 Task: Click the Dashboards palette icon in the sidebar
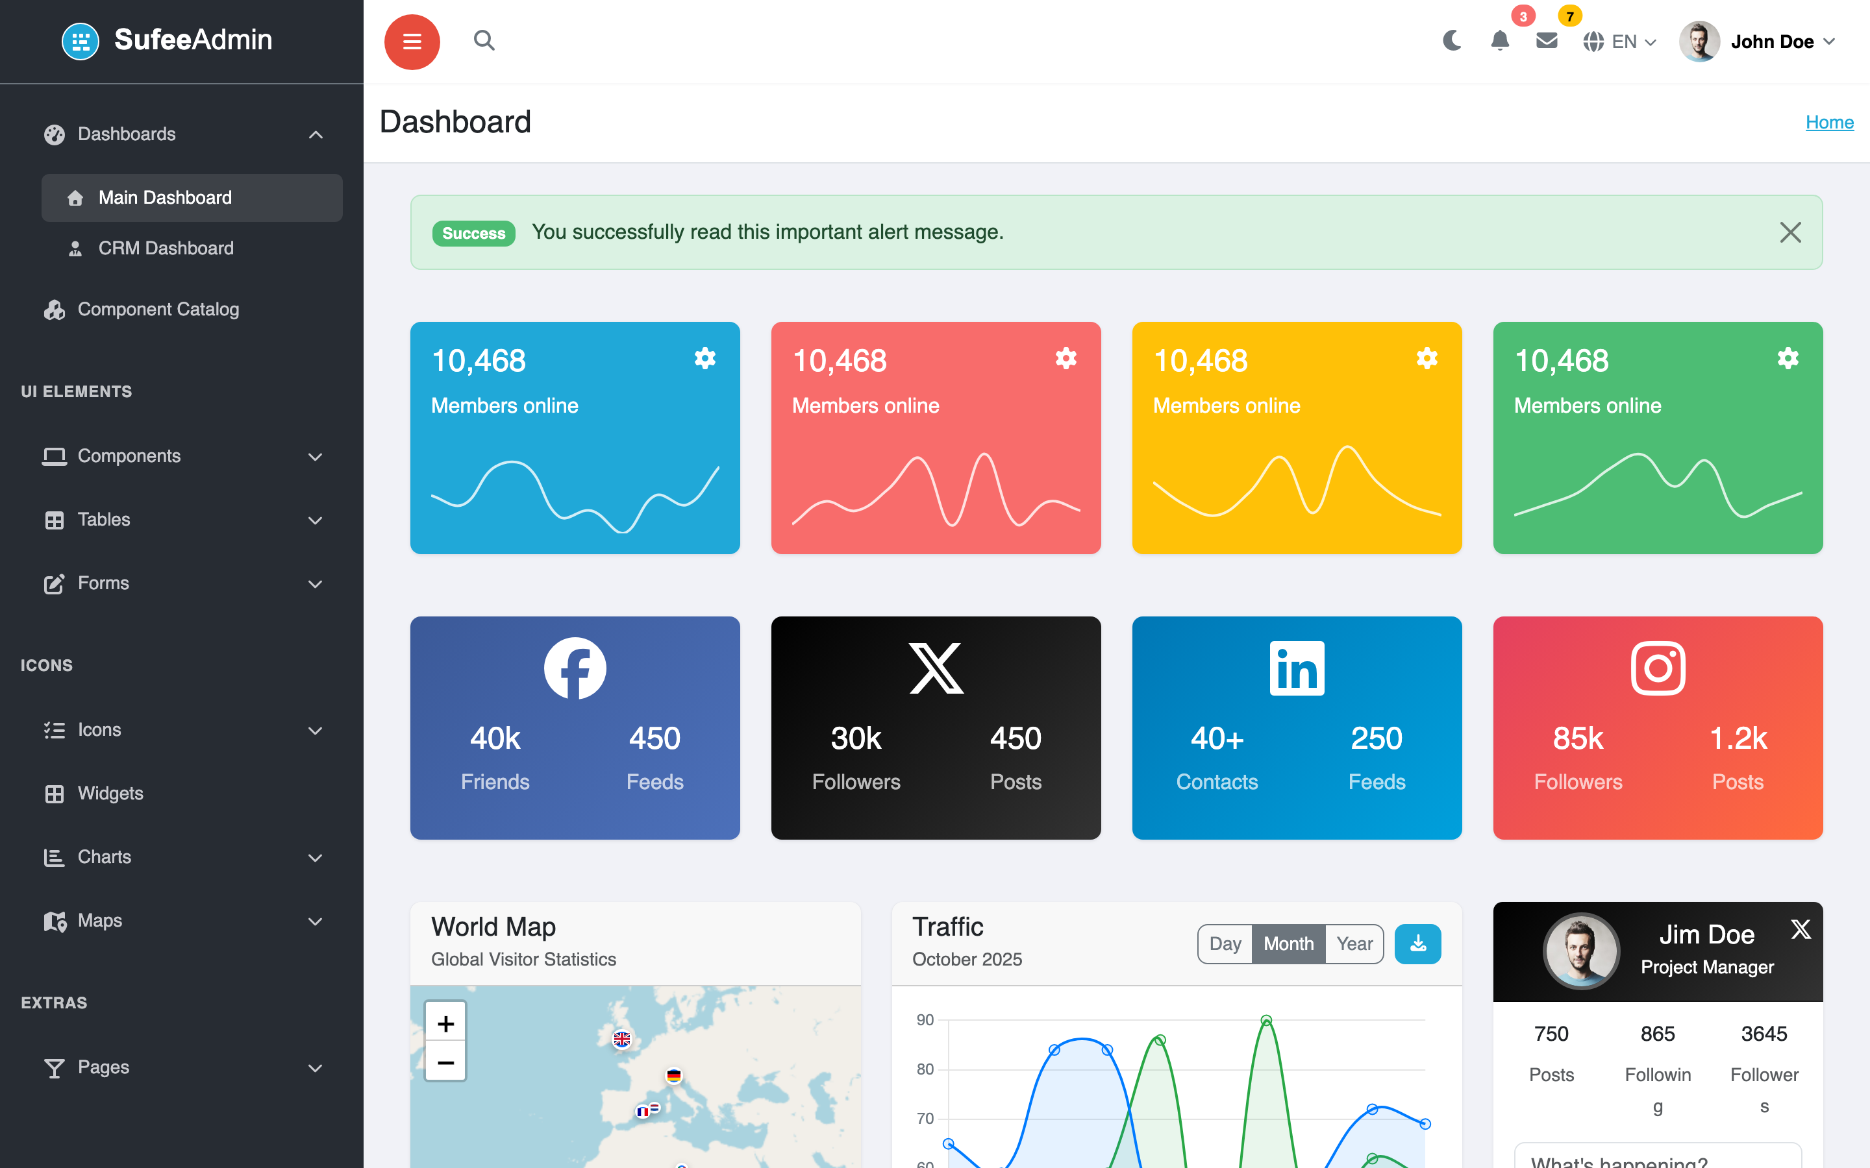coord(54,134)
